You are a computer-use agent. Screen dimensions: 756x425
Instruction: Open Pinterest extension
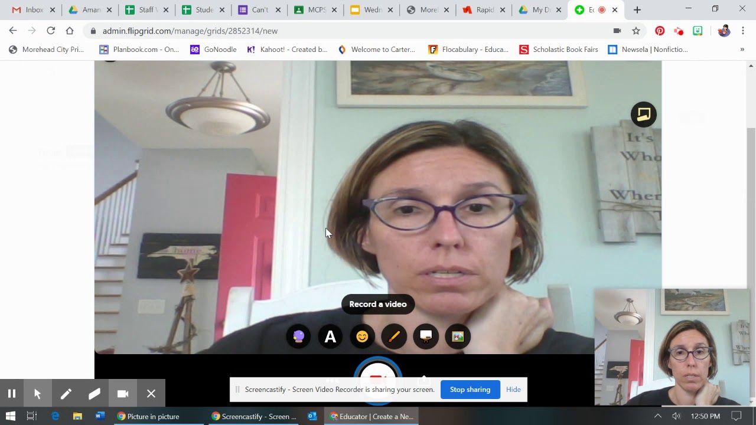tap(660, 31)
